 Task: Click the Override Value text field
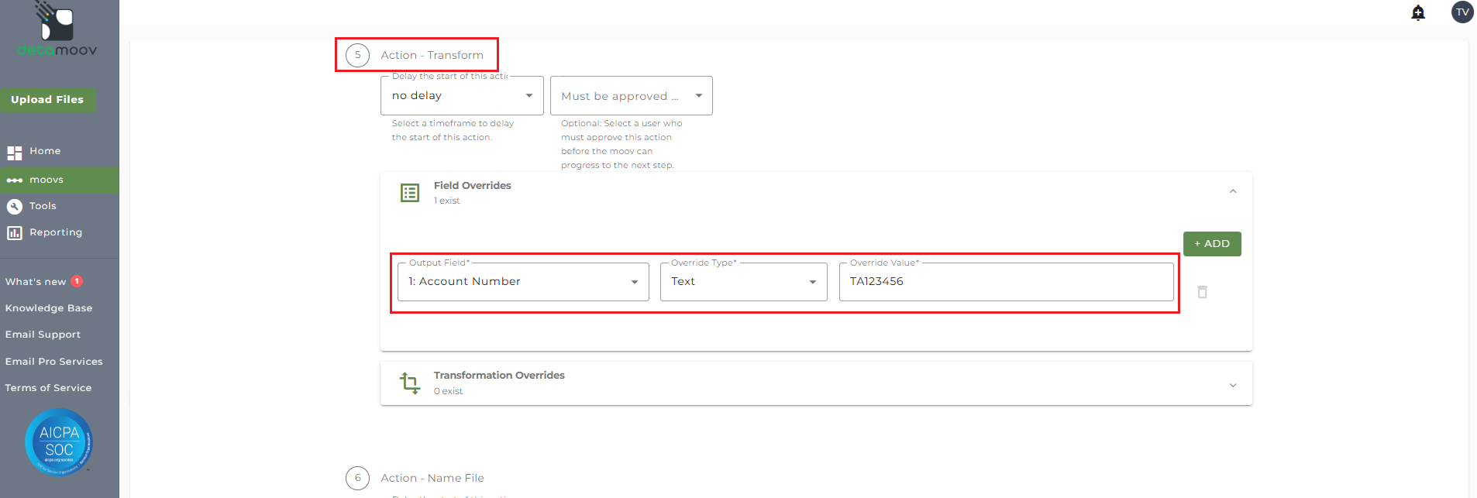1006,282
